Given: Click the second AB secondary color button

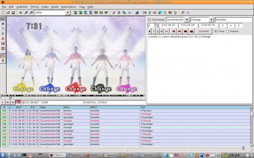Looking at the screenshot, I should click(179, 31).
